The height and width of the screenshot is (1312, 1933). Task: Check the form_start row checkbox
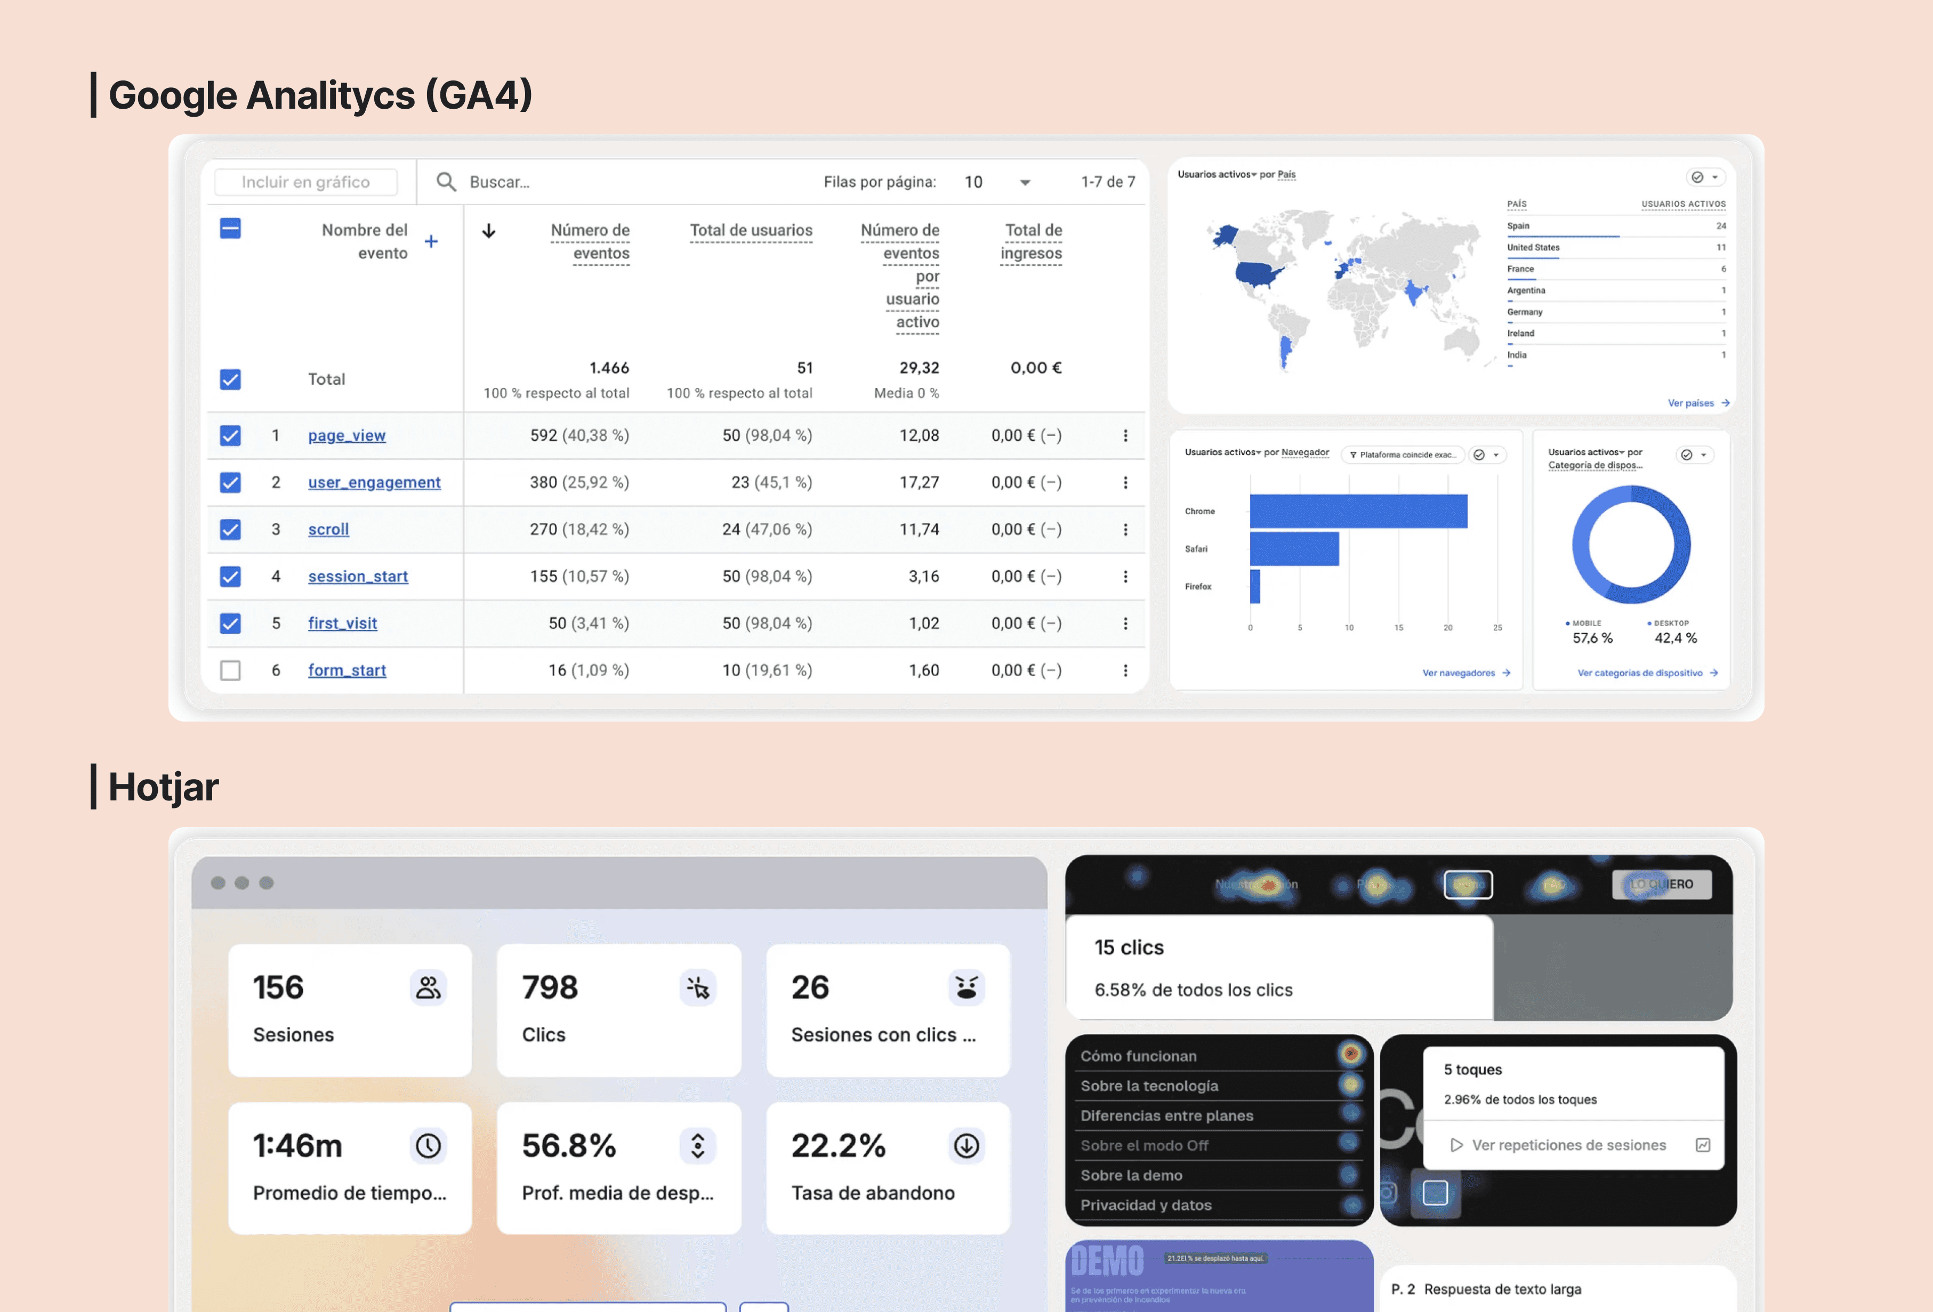(x=230, y=670)
